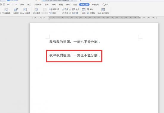Place cursor in the first paragraph of text
Image resolution: width=164 pixels, height=113 pixels.
[75, 42]
